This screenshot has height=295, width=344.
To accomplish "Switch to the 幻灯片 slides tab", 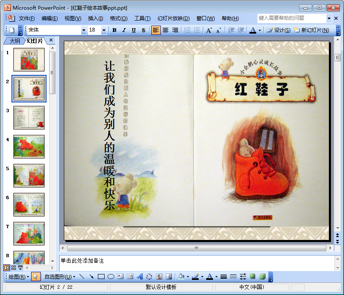I will (35, 41).
